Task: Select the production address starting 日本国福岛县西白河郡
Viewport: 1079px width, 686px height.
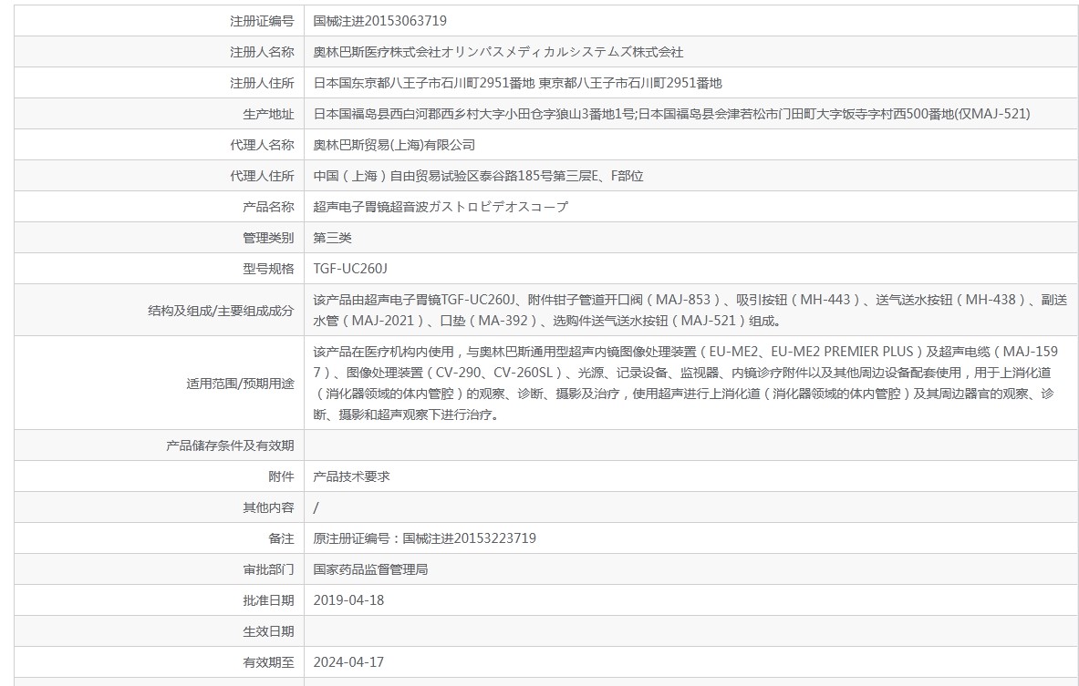Action: pos(671,114)
